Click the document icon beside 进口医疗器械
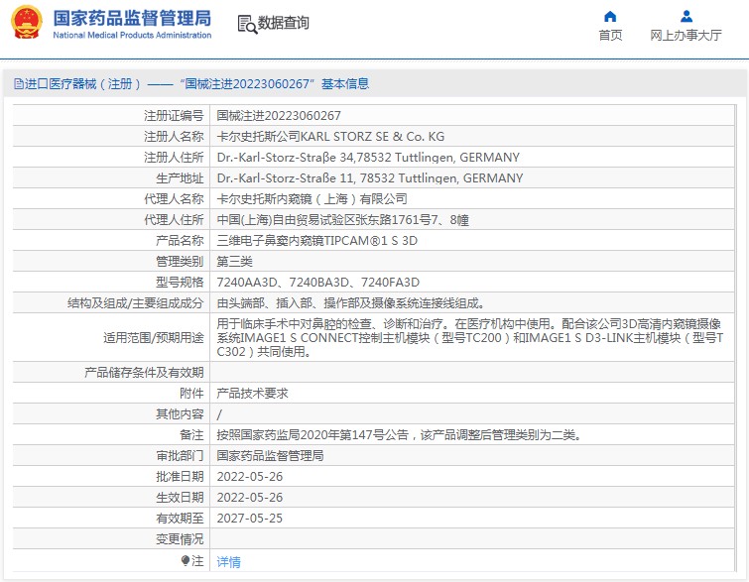The height and width of the screenshot is (582, 749). click(18, 84)
